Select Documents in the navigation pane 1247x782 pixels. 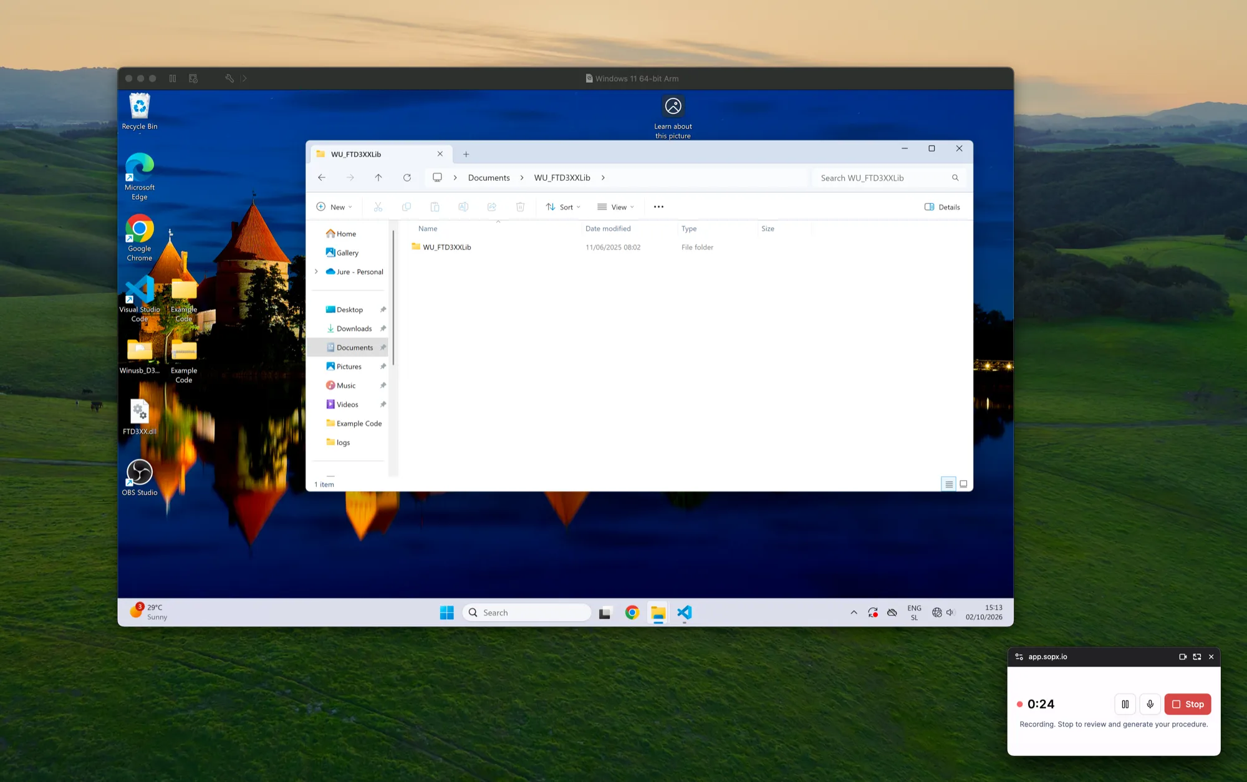coord(349,347)
